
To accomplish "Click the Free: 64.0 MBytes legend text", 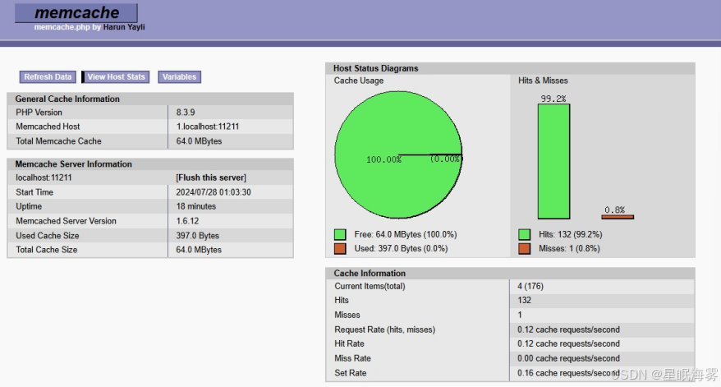I will [x=406, y=235].
